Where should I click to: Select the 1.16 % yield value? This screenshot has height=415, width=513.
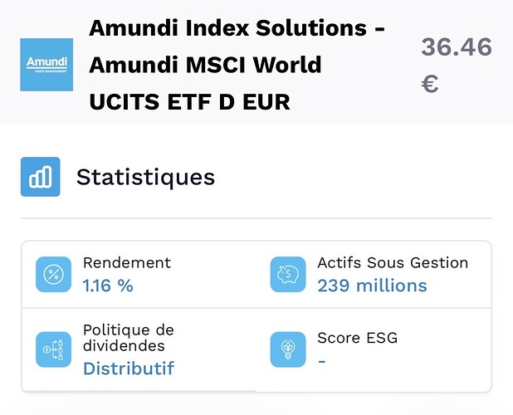click(108, 286)
